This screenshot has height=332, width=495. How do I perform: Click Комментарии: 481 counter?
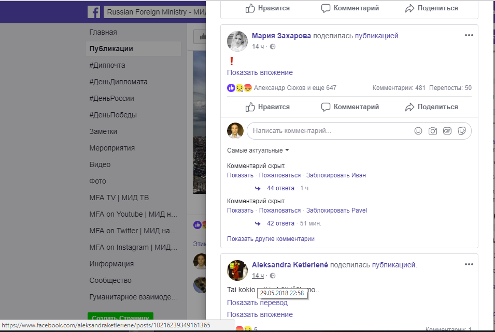pos(399,88)
